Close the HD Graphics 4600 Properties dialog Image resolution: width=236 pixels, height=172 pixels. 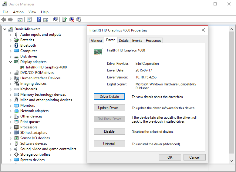click(203, 30)
